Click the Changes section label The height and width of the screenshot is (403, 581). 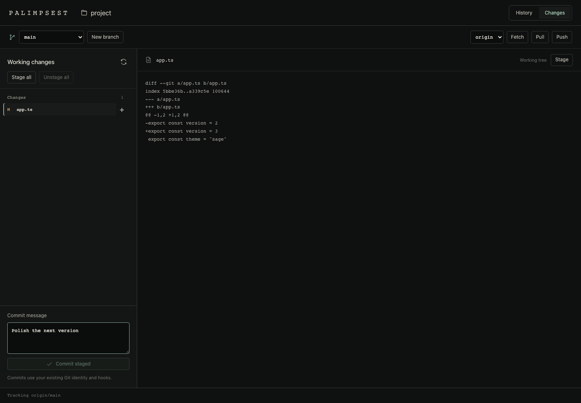(17, 98)
